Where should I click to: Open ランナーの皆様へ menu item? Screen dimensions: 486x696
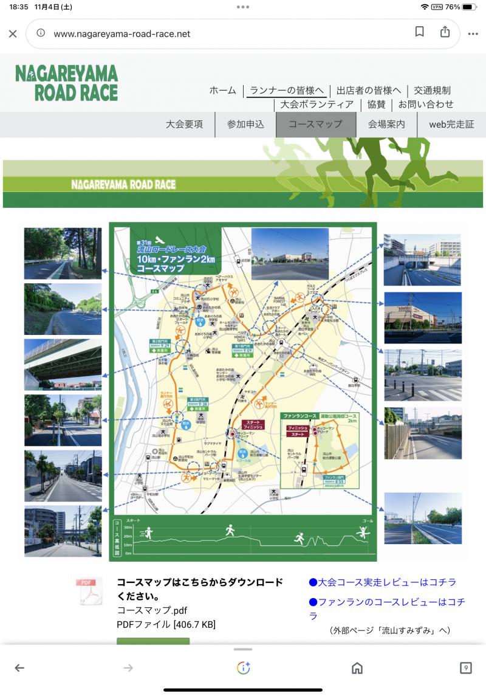(x=287, y=91)
